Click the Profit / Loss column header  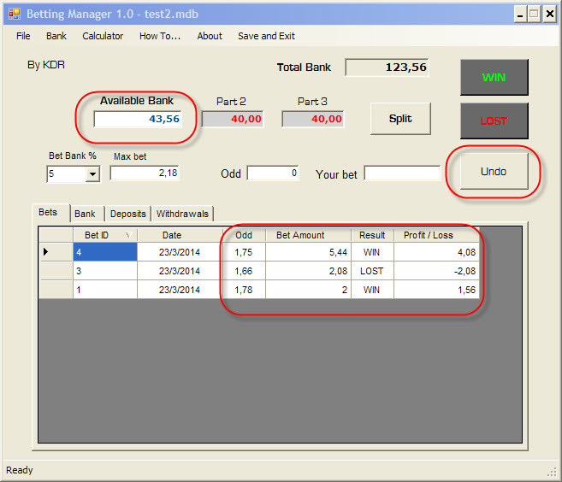click(x=429, y=235)
